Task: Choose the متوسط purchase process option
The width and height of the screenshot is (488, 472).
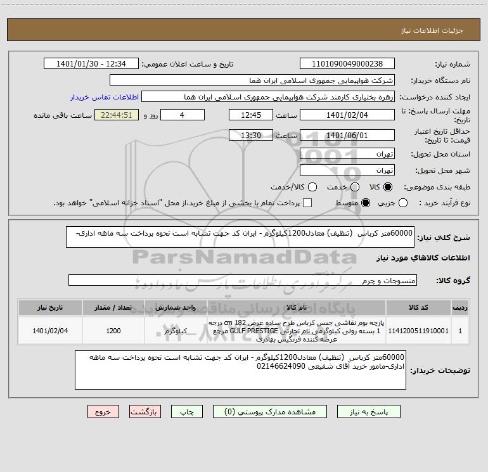Action: tap(366, 203)
